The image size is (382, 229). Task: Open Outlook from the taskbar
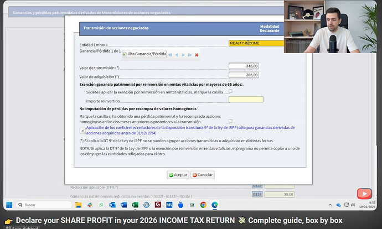point(112,205)
